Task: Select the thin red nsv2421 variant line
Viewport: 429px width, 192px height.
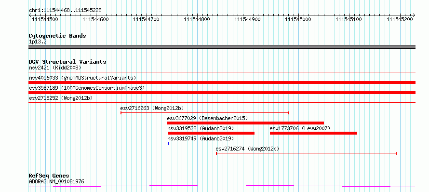Action: (x=222, y=72)
